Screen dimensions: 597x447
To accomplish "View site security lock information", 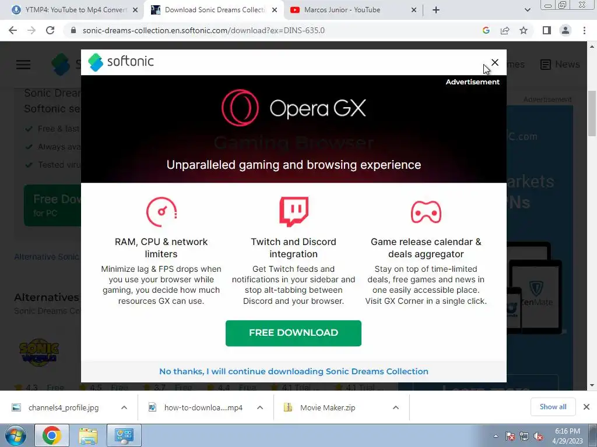I will coord(73,30).
